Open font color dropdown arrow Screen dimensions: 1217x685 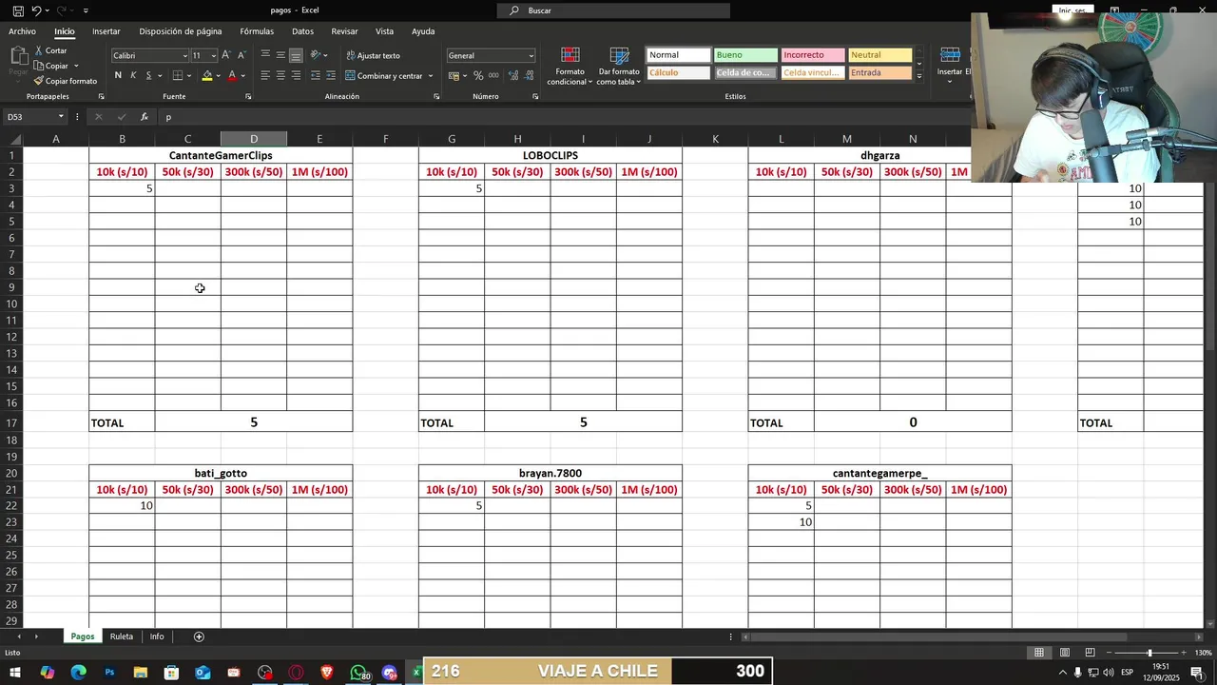[x=242, y=75]
